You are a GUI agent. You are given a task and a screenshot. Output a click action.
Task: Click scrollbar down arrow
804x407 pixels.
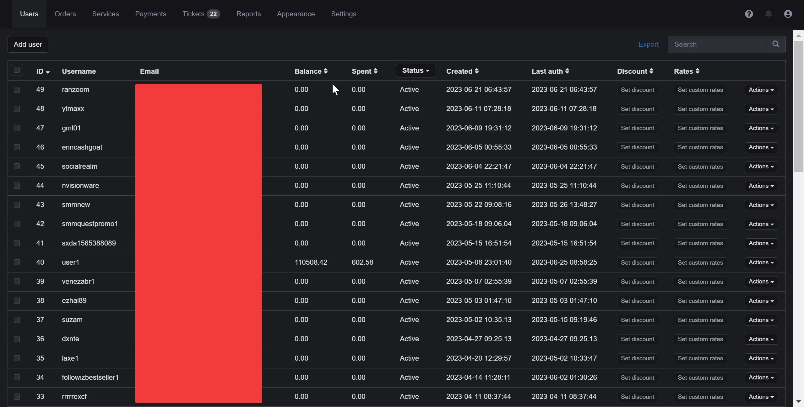click(798, 402)
